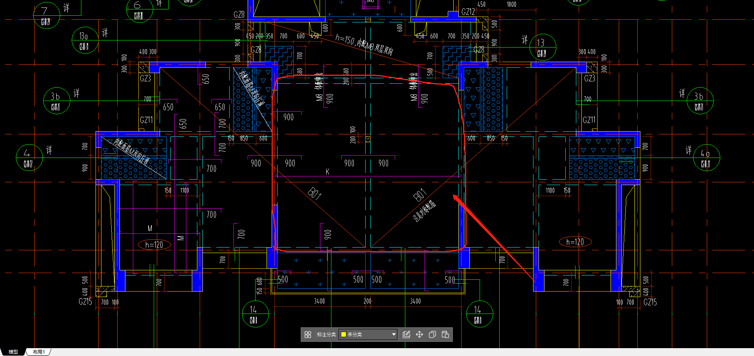Open the annotation category grid icon

tap(308, 334)
